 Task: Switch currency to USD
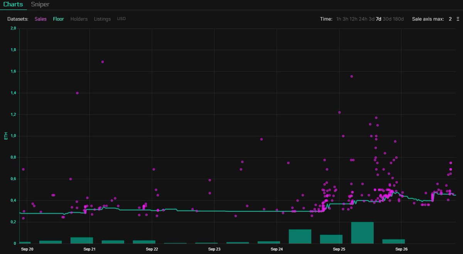point(122,19)
